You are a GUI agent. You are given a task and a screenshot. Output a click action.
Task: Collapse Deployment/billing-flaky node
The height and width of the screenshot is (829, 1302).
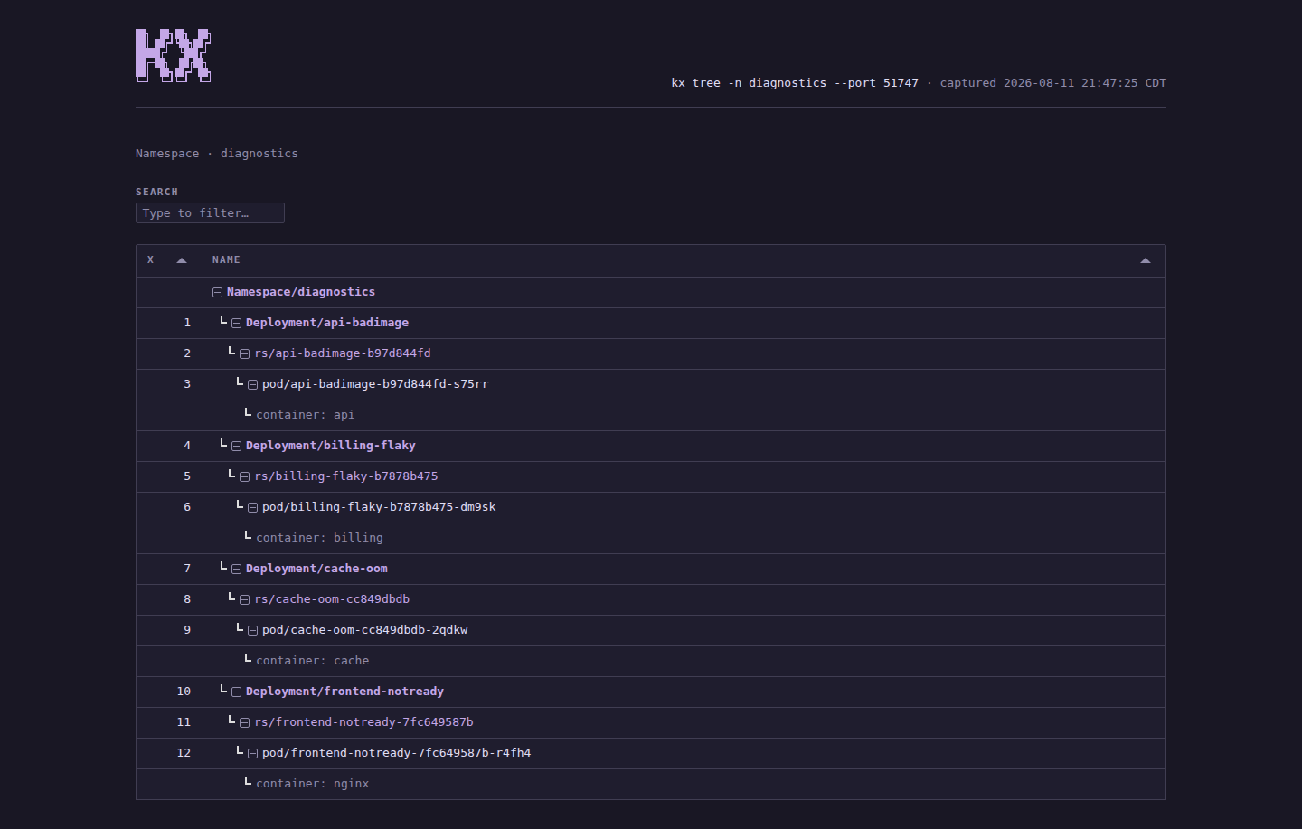point(236,446)
